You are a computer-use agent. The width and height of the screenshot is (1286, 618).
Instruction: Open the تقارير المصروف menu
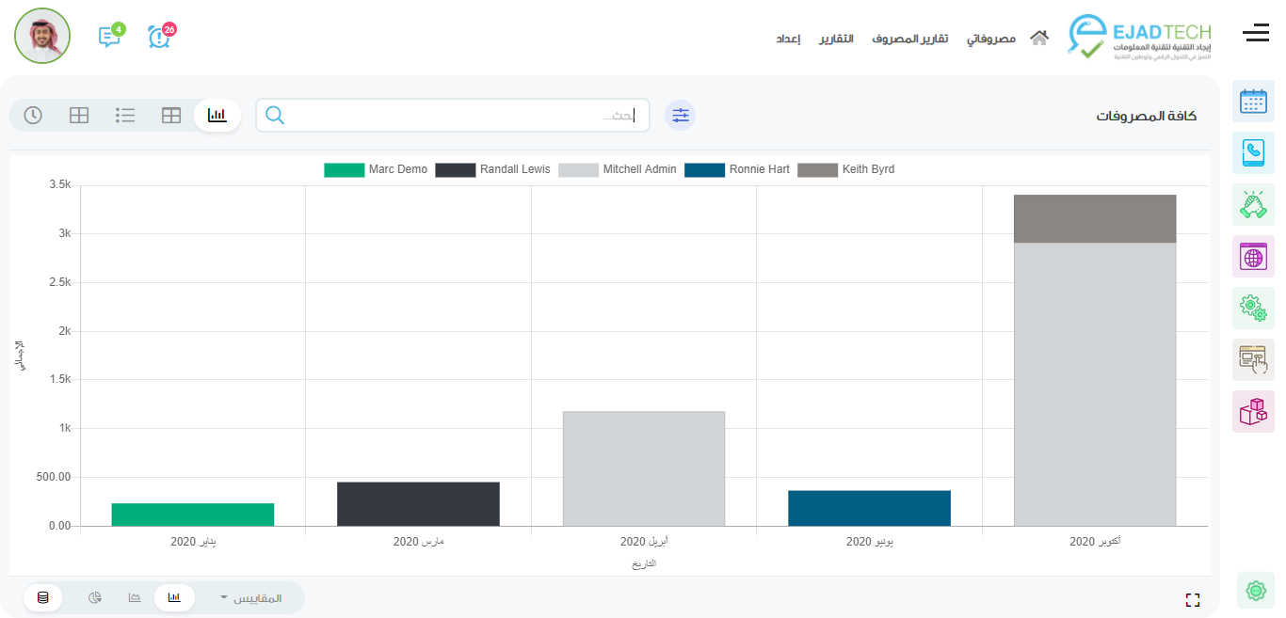coord(909,39)
